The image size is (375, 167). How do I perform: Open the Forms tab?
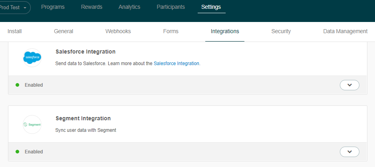pos(171,31)
